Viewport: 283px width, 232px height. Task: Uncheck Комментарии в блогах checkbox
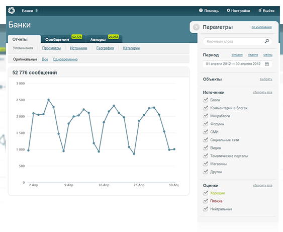206,108
